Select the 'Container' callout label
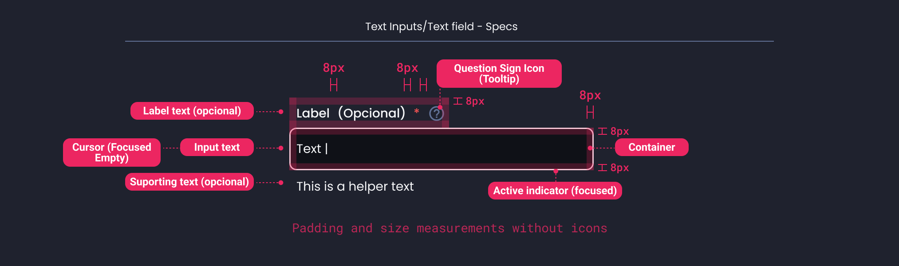This screenshot has width=899, height=266. point(651,147)
